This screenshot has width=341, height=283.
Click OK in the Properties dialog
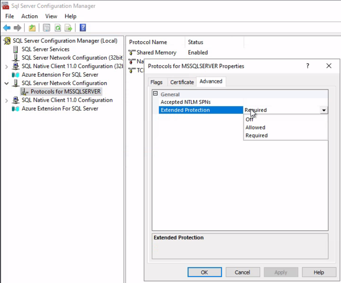click(x=205, y=272)
